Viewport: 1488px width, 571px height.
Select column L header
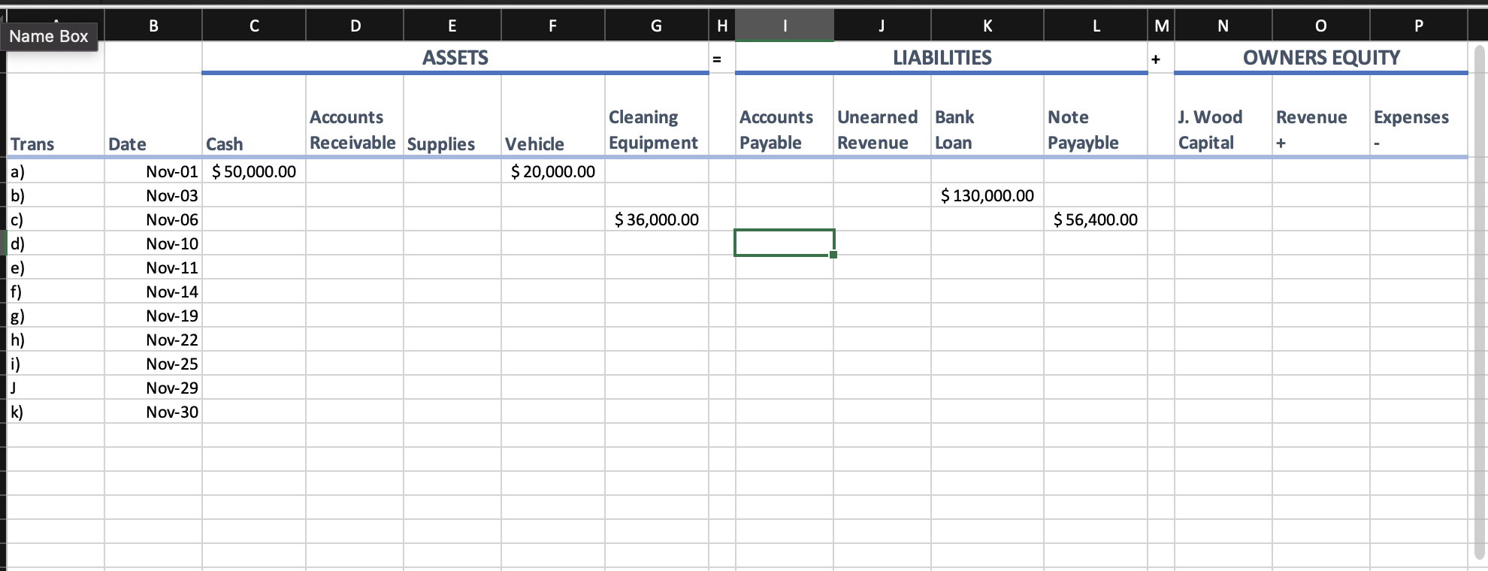1096,26
